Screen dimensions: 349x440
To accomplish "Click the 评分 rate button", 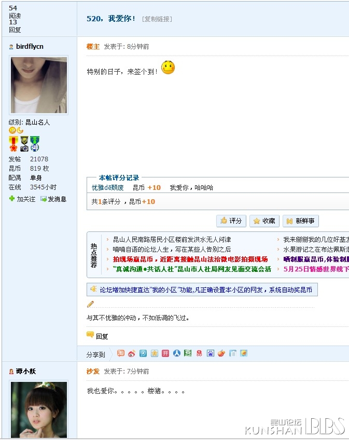I will tap(231, 221).
